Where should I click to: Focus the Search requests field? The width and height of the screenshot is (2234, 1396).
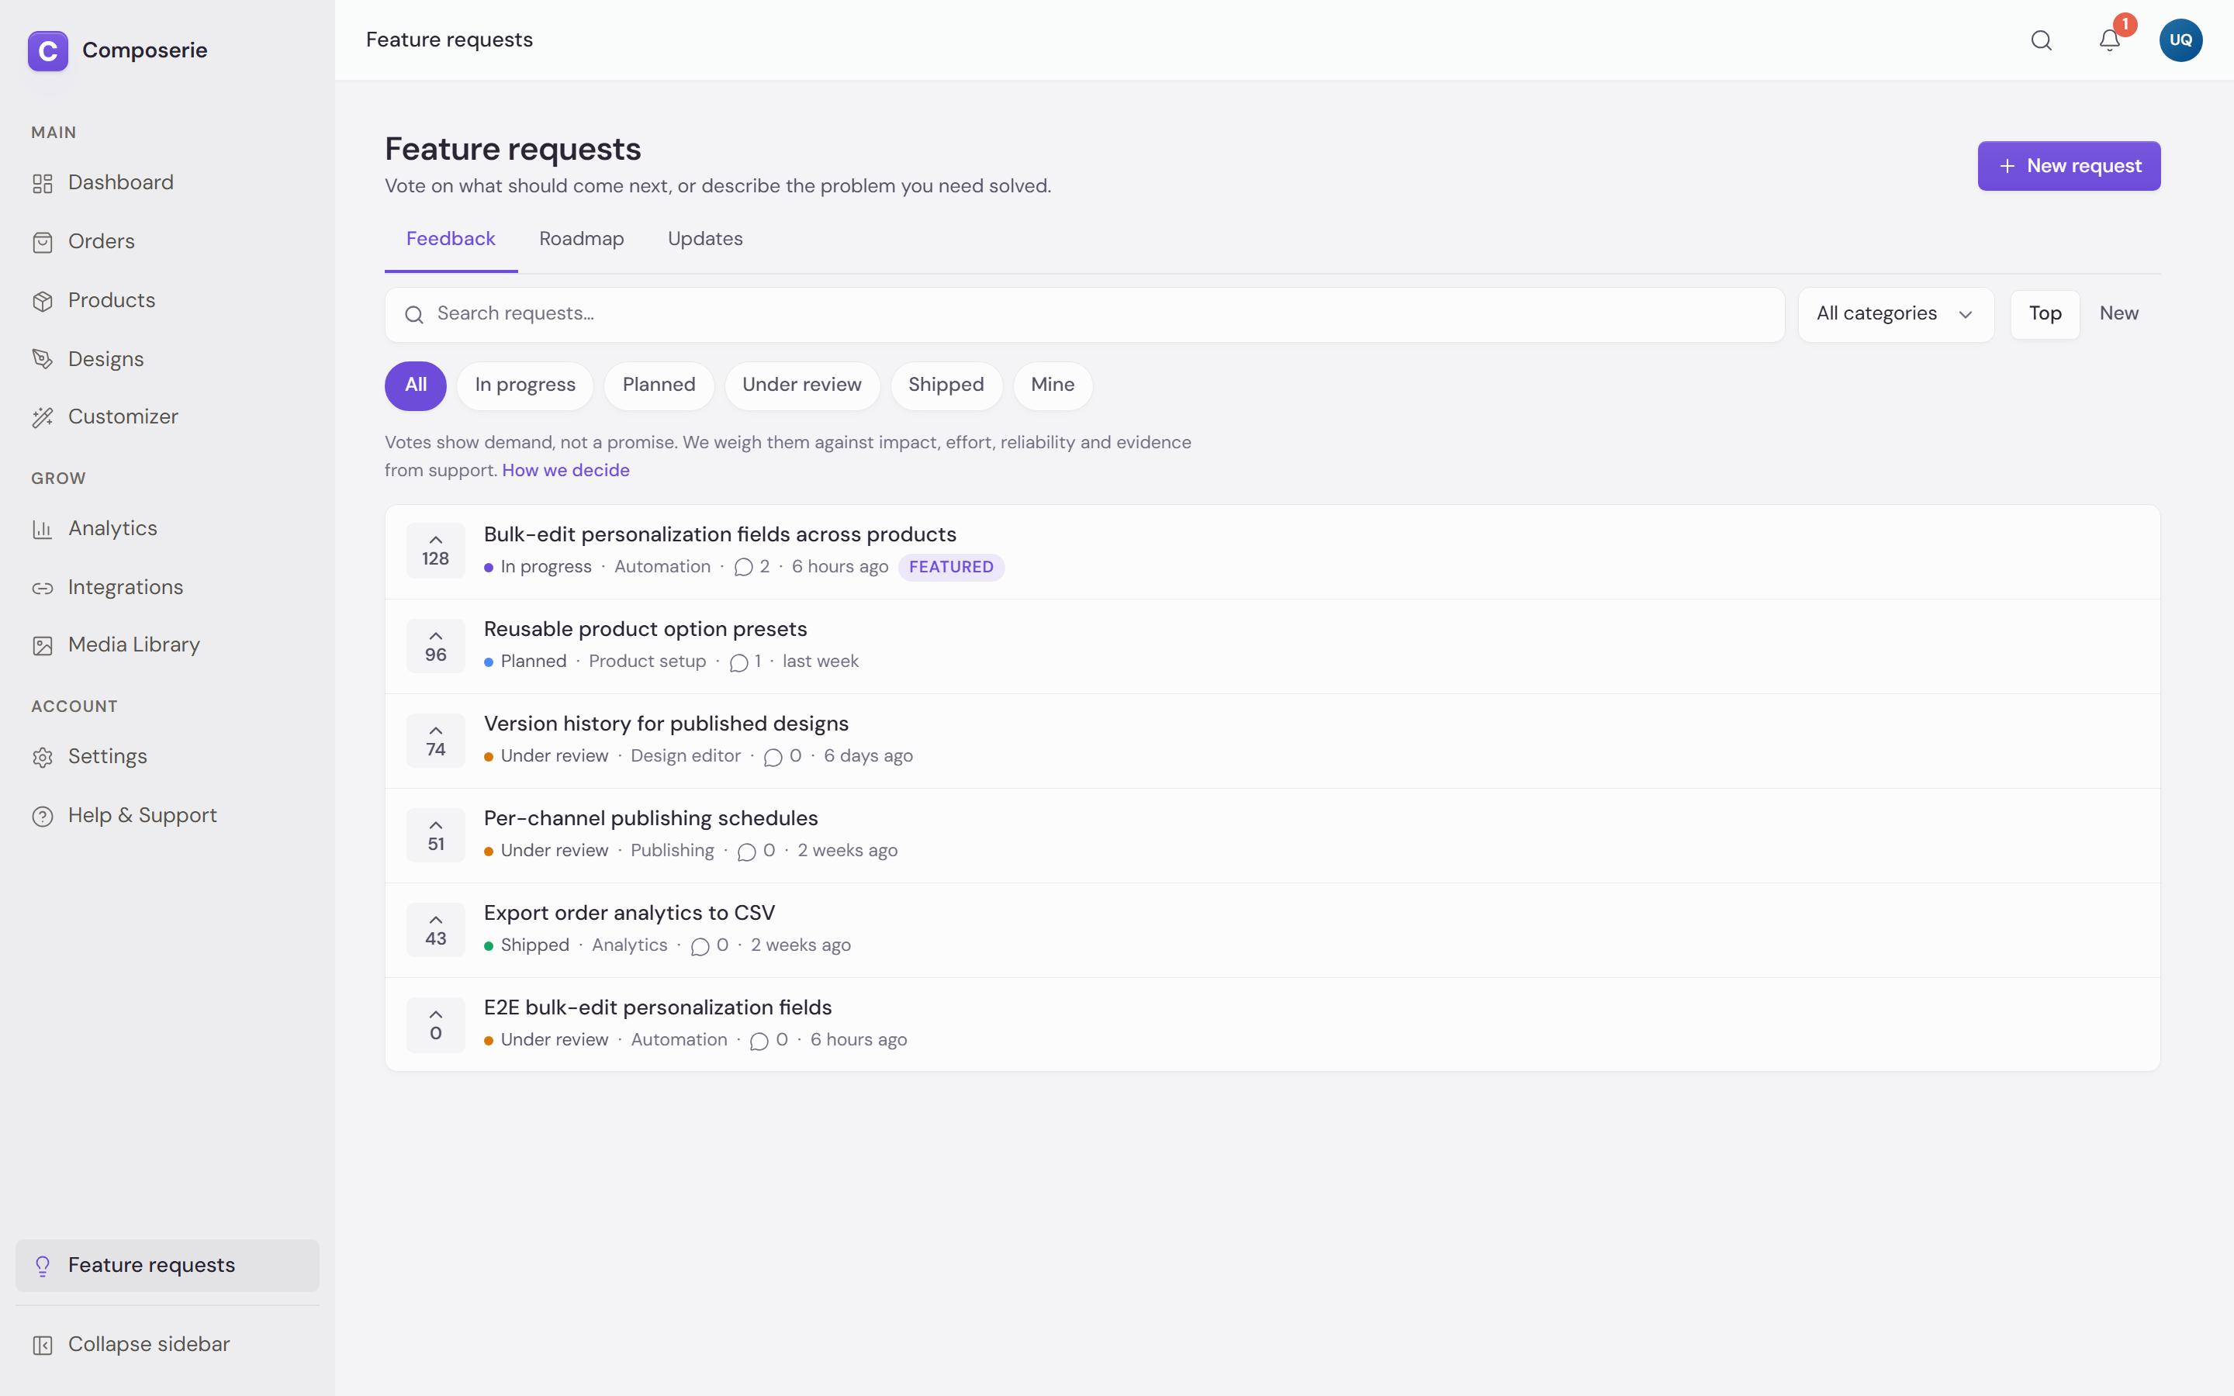coord(1084,315)
